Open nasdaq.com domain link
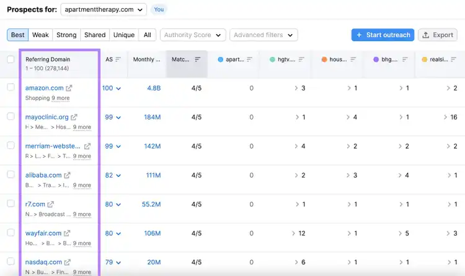Image resolution: width=465 pixels, height=276 pixels. (x=43, y=262)
